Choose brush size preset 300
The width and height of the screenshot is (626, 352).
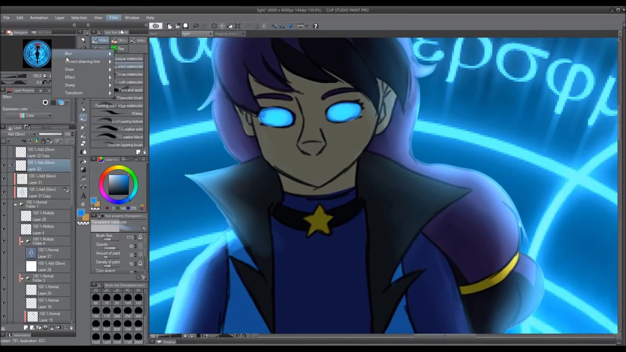[139, 312]
